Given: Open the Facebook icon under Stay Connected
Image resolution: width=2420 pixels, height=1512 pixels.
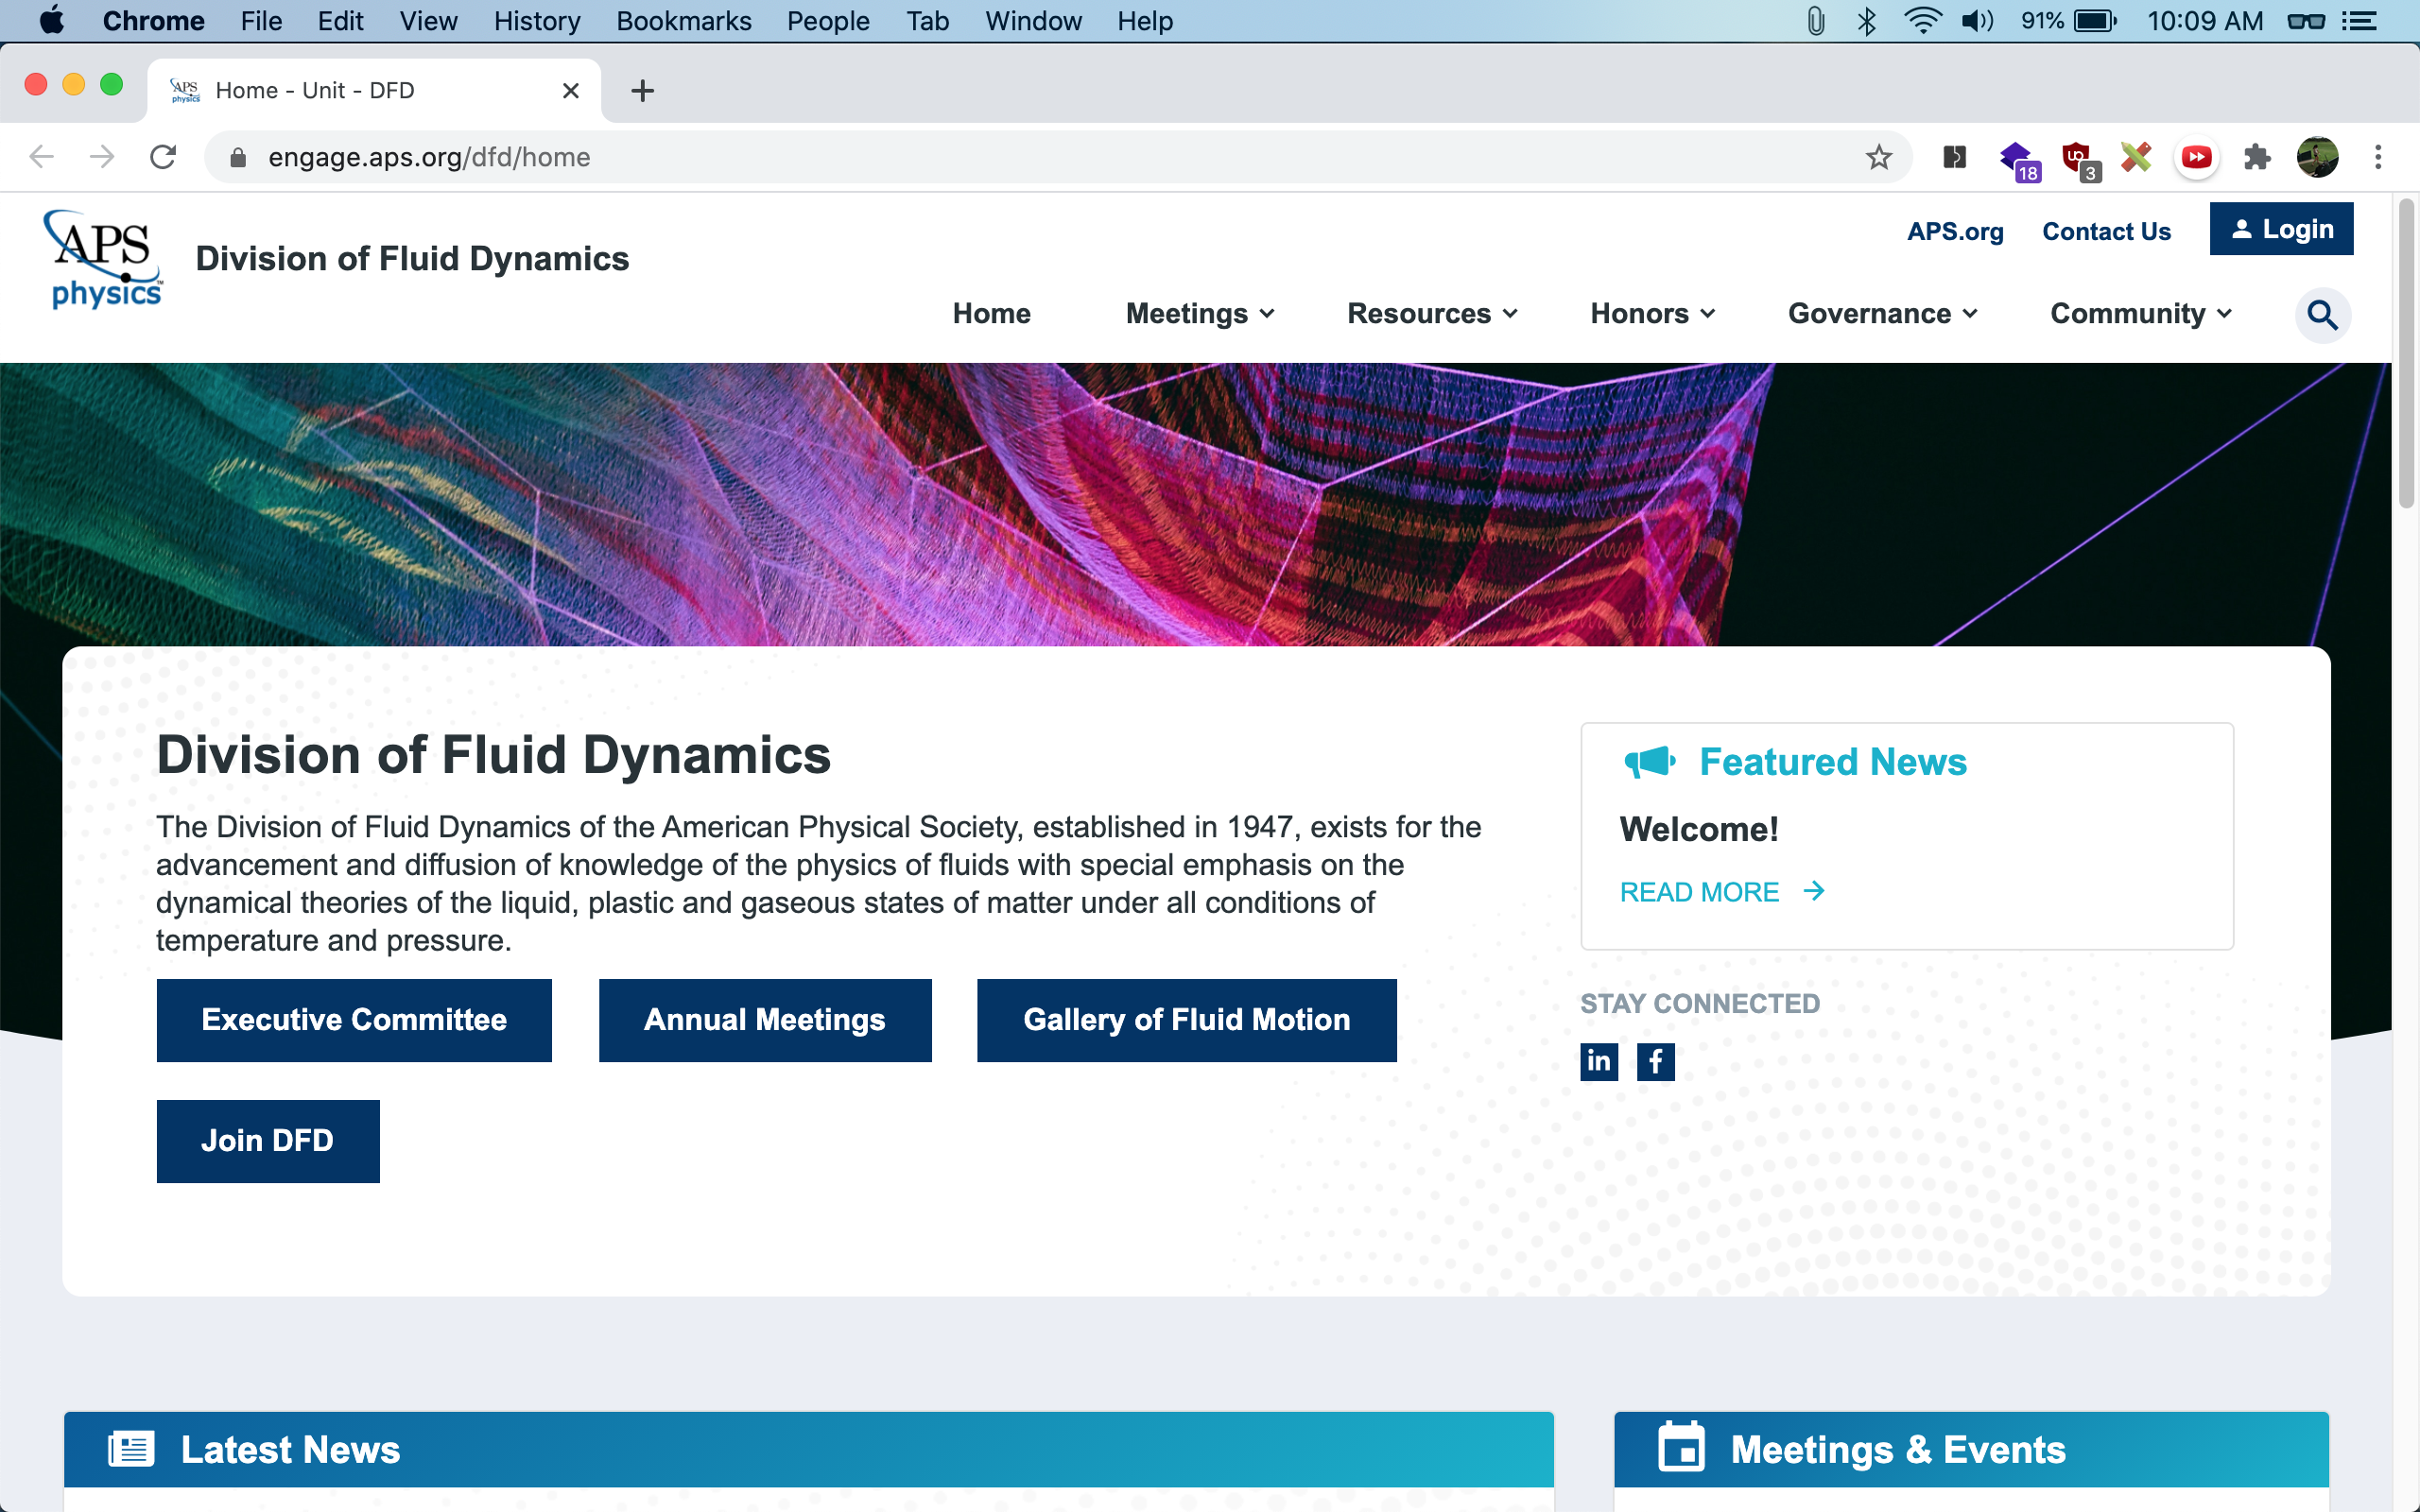Looking at the screenshot, I should click(1655, 1061).
